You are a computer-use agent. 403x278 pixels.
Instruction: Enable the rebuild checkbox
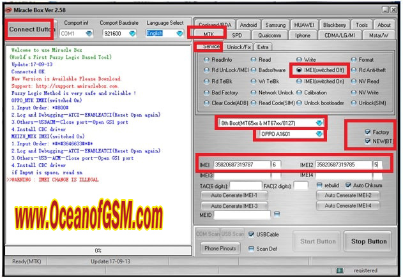(x=319, y=185)
